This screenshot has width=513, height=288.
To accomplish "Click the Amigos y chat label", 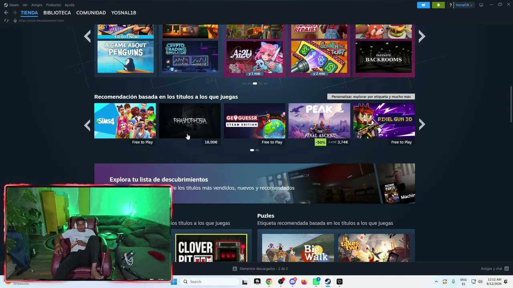I will coord(491,269).
